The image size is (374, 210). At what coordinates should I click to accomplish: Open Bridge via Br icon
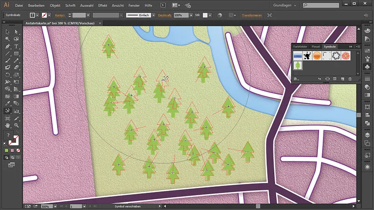coord(163,5)
